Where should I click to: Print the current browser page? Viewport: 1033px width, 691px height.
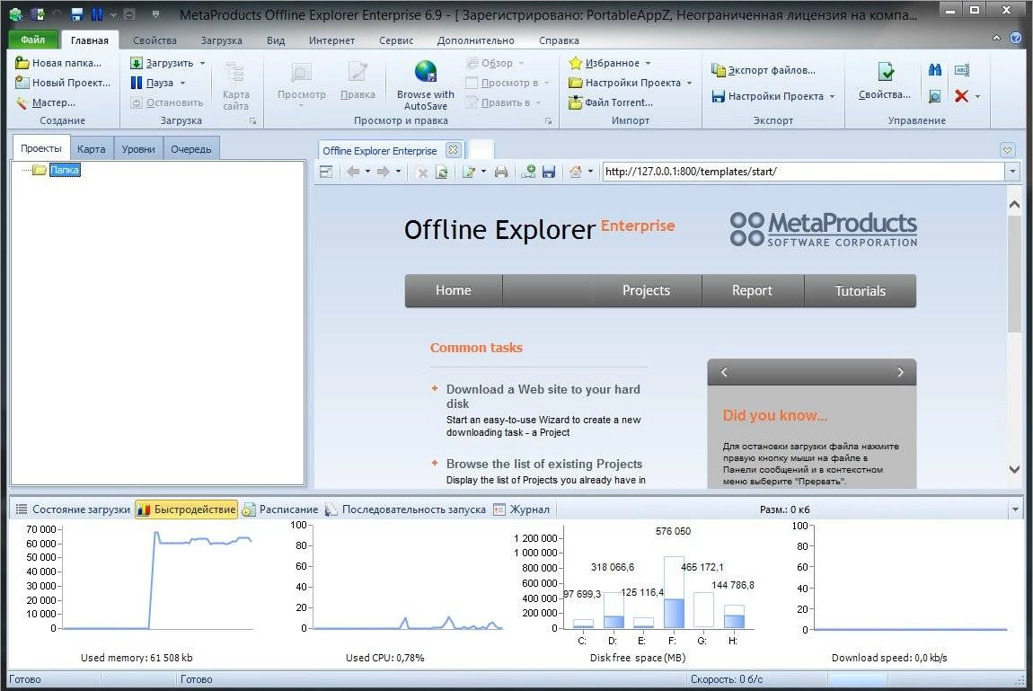[501, 173]
